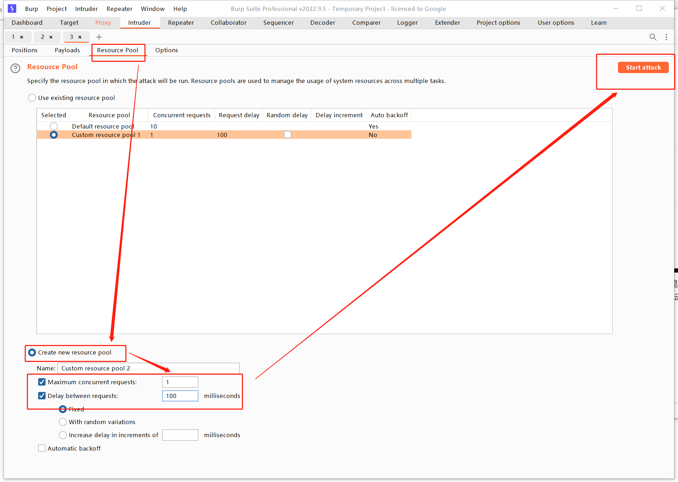Open the Help menu

(x=180, y=9)
